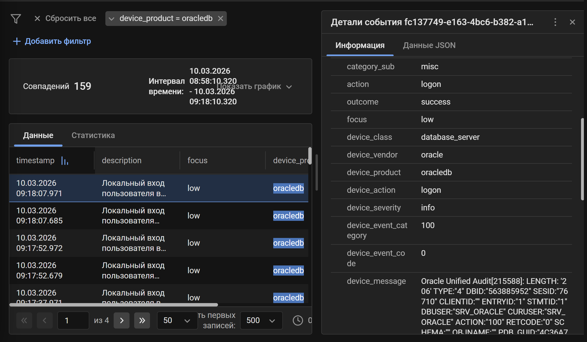The width and height of the screenshot is (587, 342).
Task: Click the X icon beside Сбросить все
Action: 37,18
